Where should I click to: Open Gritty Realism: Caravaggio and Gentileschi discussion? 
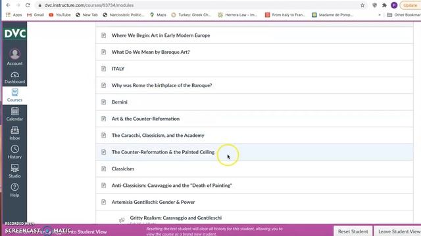tap(176, 218)
